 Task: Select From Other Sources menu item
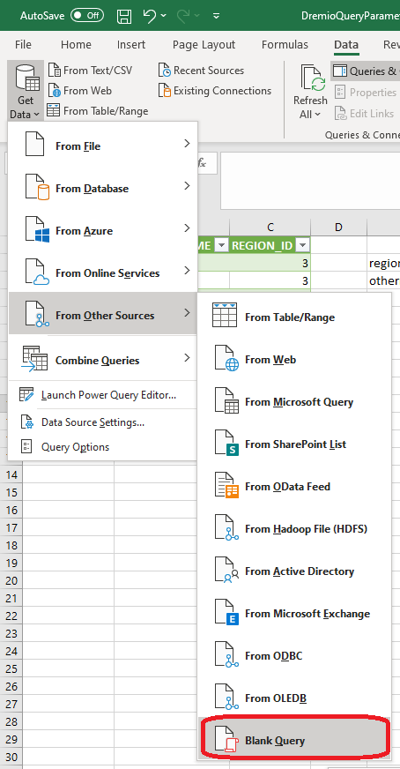pos(103,315)
